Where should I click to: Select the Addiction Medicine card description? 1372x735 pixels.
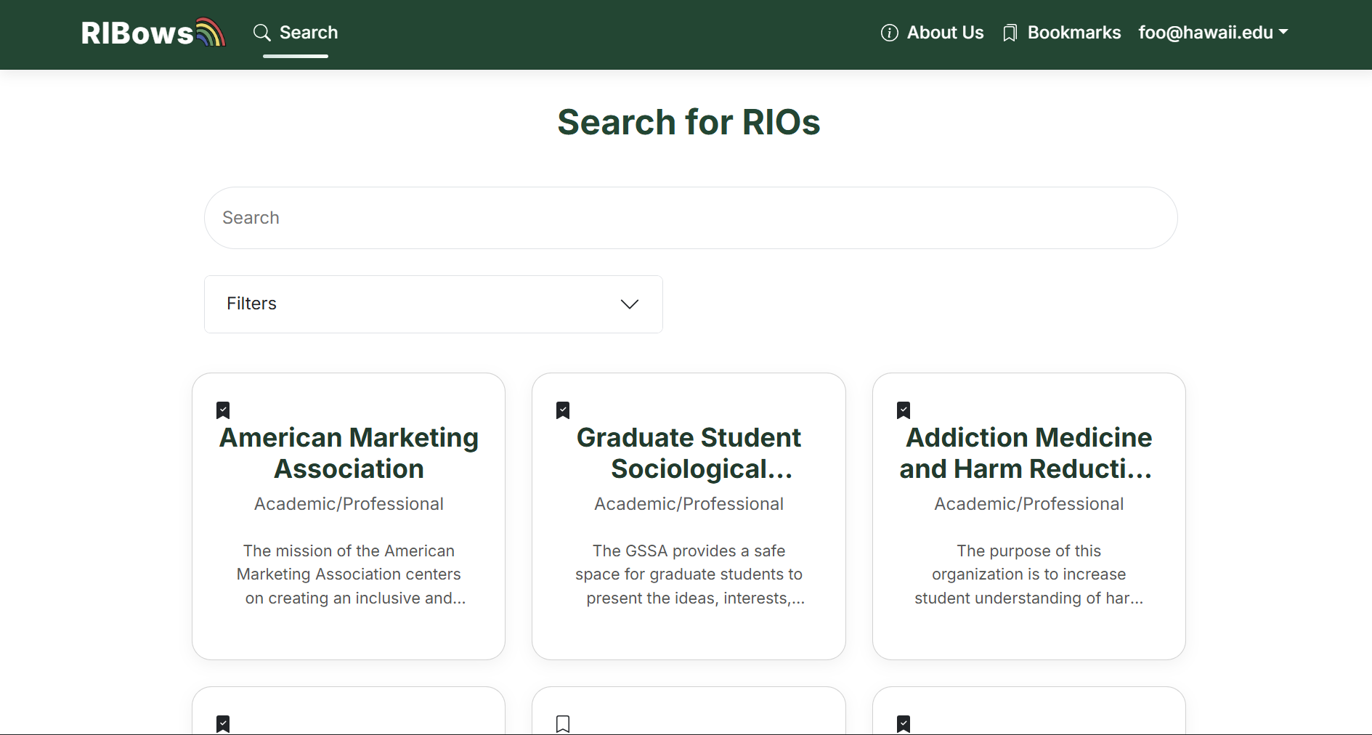(x=1028, y=574)
